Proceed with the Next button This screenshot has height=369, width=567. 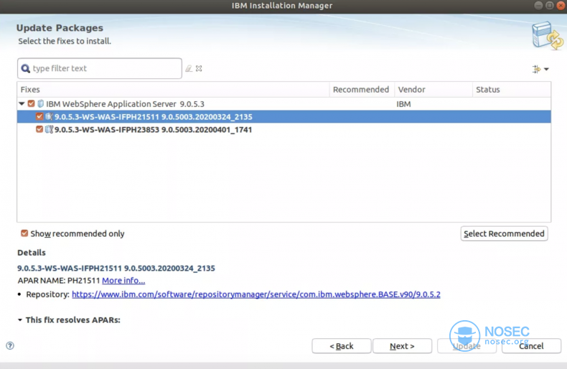(x=402, y=346)
